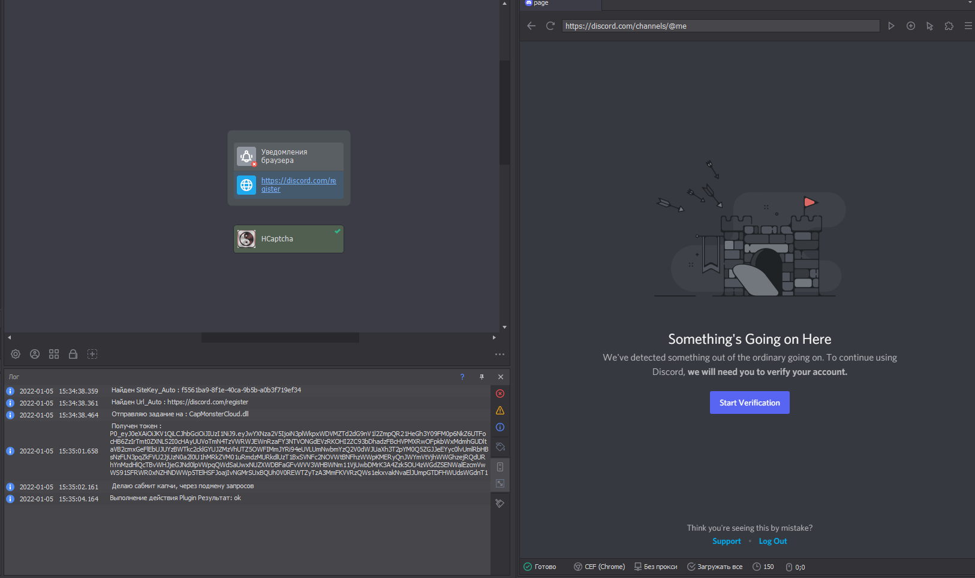Viewport: 975px width, 578px height.
Task: Open project settings gear icon
Action: pyautogui.click(x=16, y=354)
